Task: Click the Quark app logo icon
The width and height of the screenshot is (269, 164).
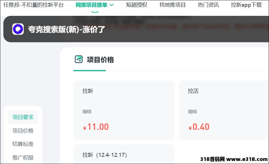Action: (18, 29)
